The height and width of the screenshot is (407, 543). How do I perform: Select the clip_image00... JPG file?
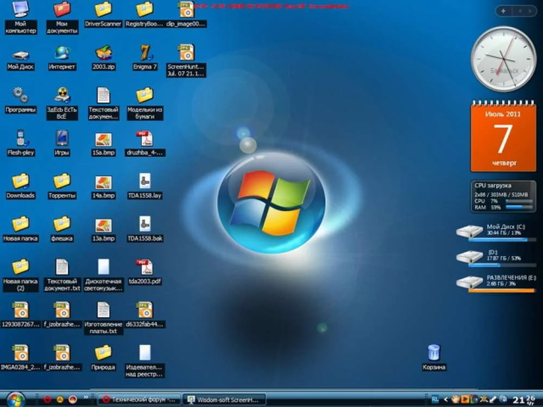(186, 14)
